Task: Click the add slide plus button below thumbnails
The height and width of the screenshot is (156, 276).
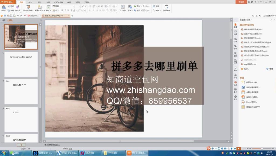Action: (21, 145)
